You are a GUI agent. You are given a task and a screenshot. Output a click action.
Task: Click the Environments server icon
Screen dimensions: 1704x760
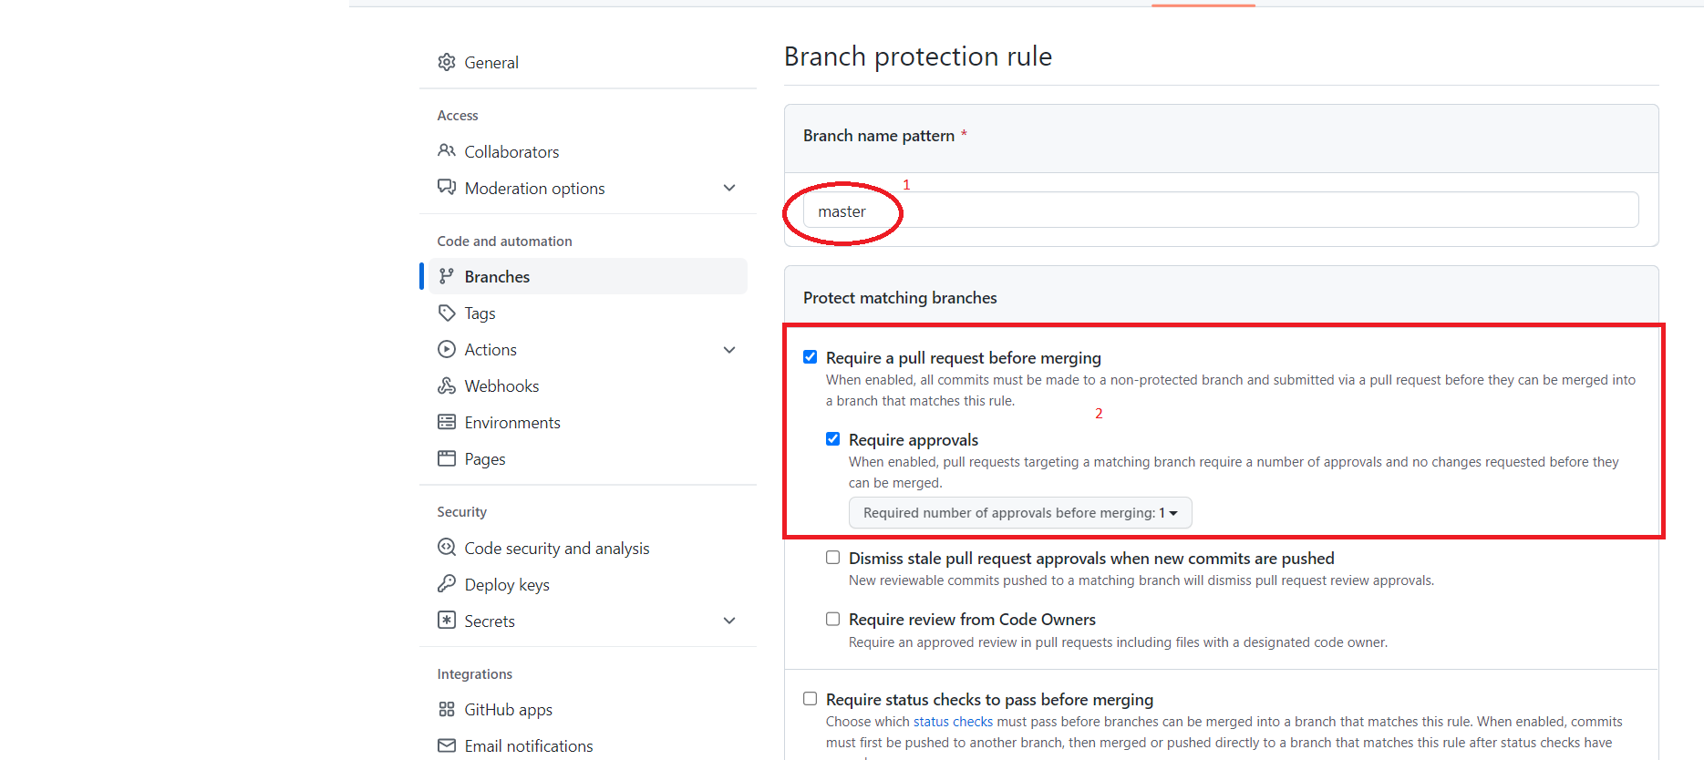click(447, 422)
